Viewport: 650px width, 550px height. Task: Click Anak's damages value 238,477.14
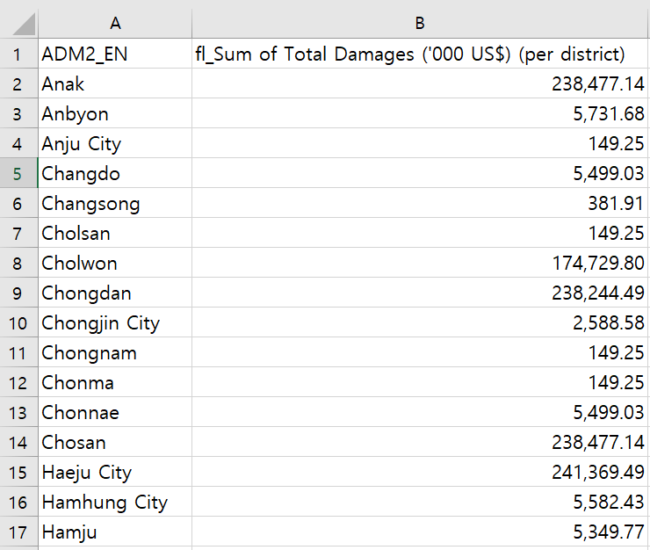[x=420, y=83]
